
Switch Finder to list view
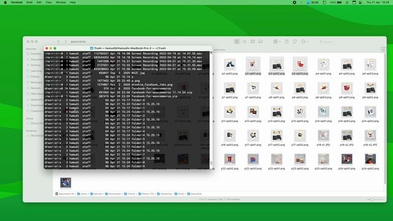(244, 42)
